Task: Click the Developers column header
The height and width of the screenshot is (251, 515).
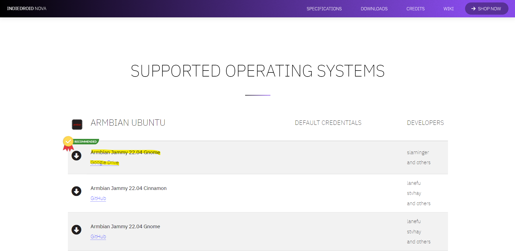Action: point(425,123)
